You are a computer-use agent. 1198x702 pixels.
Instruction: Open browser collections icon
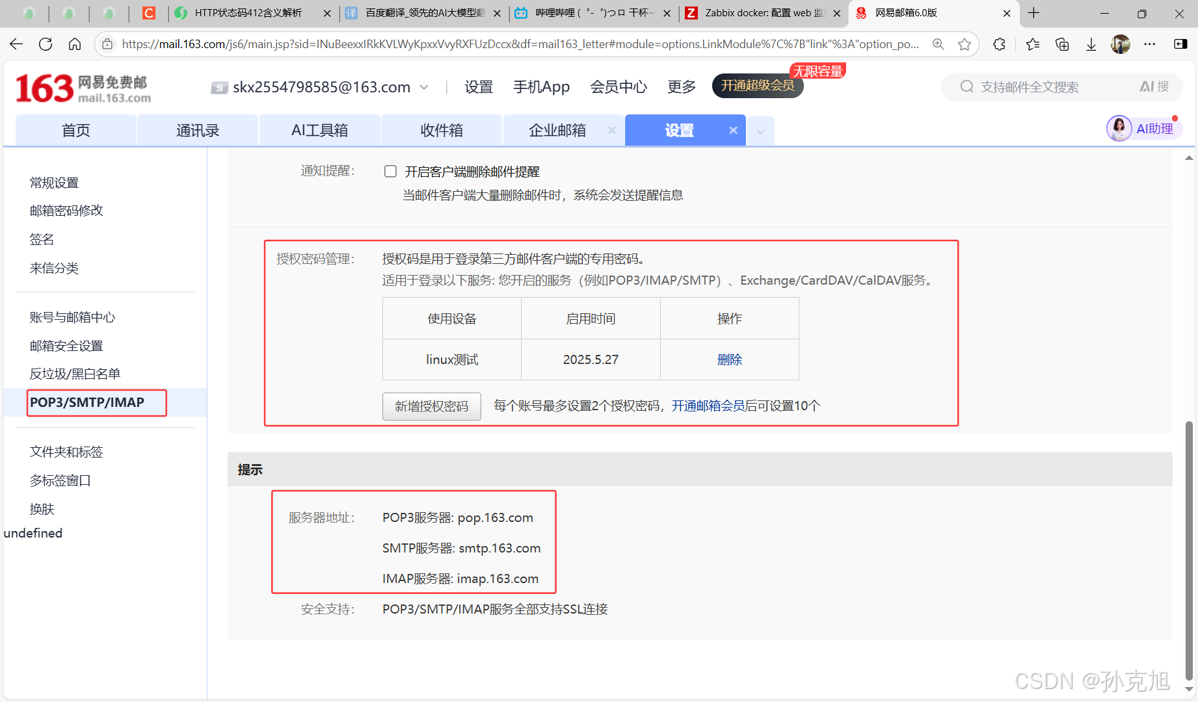(x=1062, y=44)
